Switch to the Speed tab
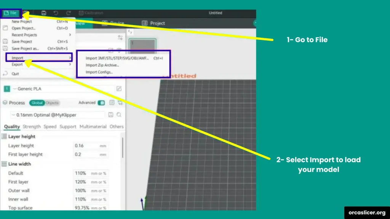 [x=50, y=127]
